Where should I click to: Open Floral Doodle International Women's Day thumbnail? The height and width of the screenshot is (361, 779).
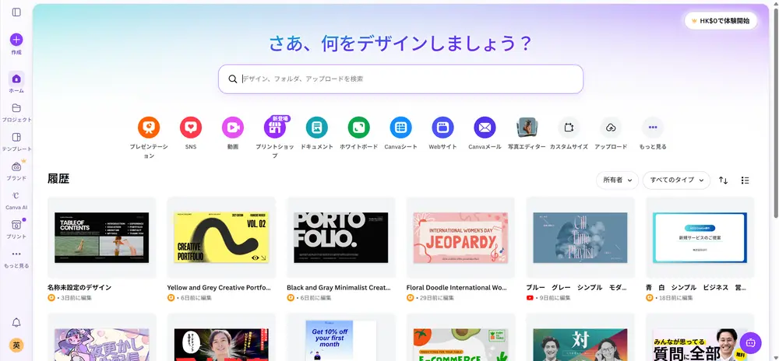tap(460, 237)
